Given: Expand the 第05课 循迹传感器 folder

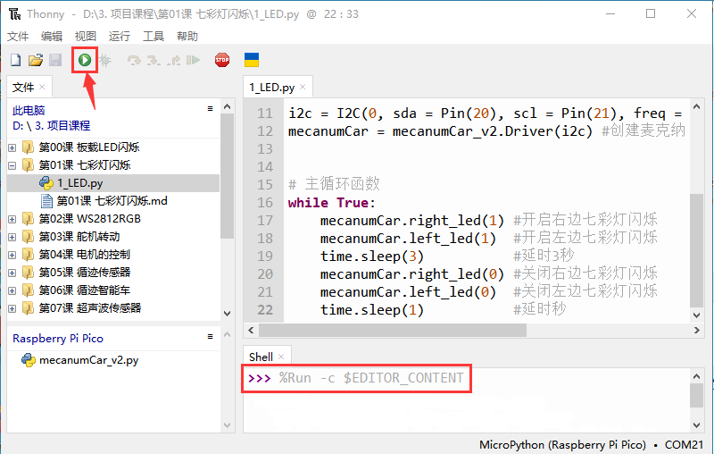Looking at the screenshot, I should click(x=12, y=273).
